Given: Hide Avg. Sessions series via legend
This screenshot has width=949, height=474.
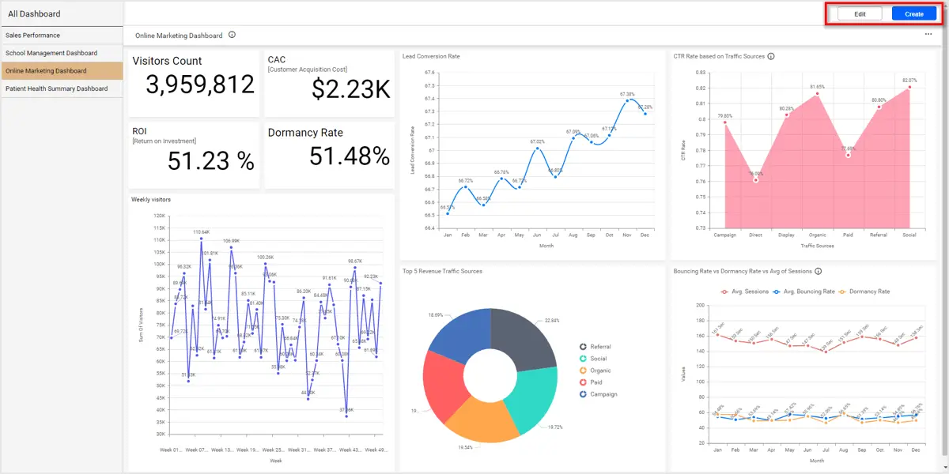Looking at the screenshot, I should (745, 292).
